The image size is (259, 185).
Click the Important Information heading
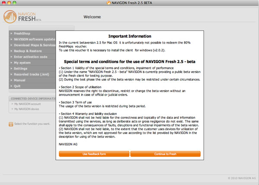click(129, 36)
